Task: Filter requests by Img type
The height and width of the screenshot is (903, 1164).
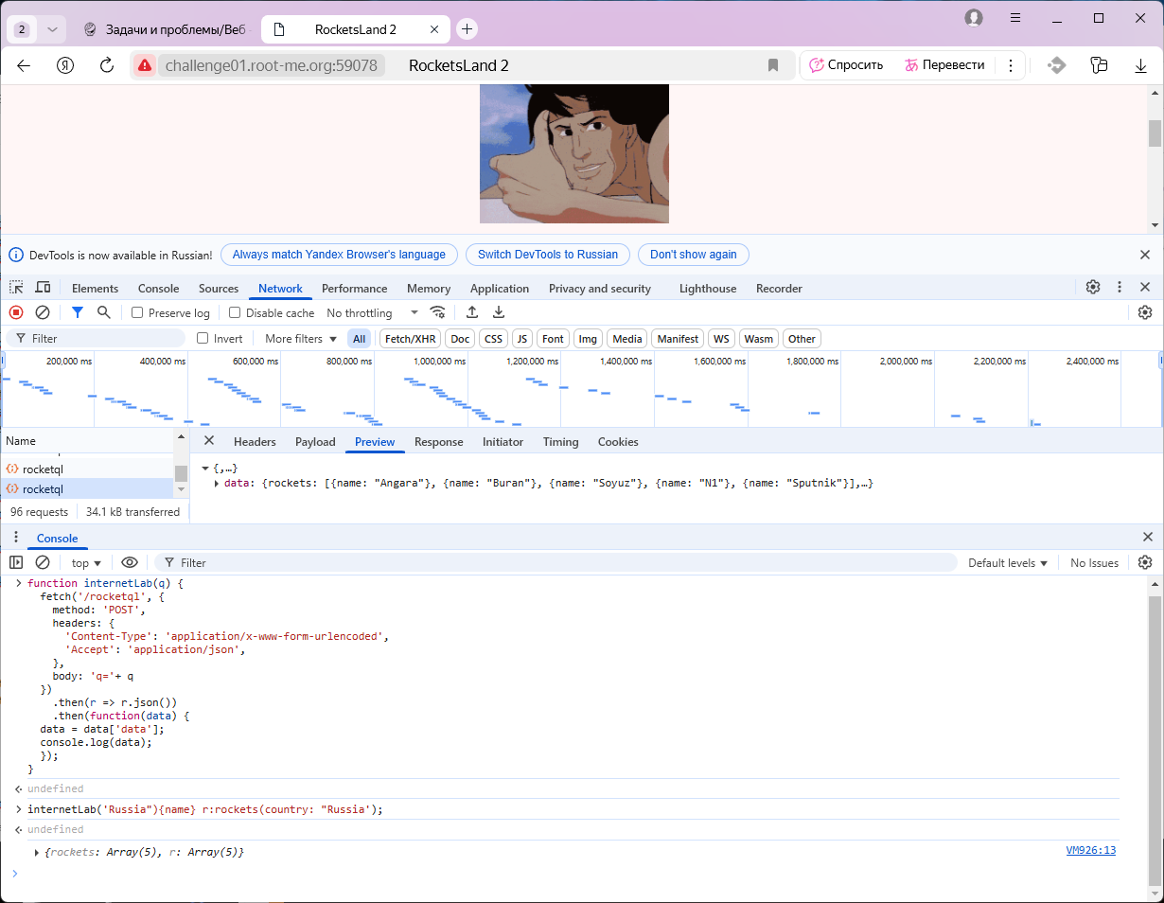Action: pos(588,339)
